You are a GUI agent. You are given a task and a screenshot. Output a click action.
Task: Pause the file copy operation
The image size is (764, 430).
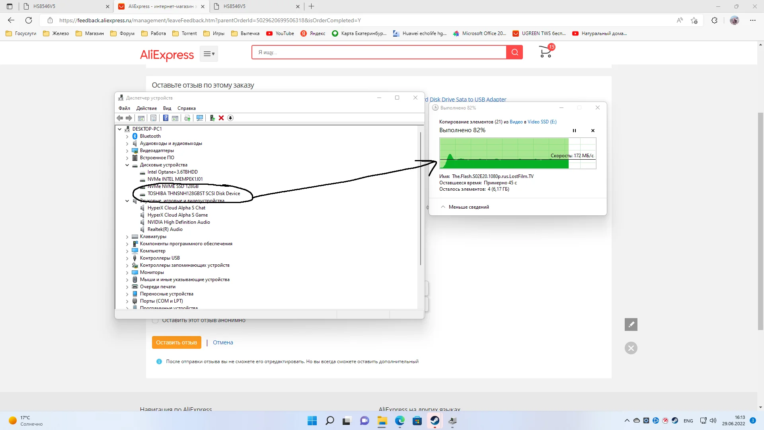[574, 131]
